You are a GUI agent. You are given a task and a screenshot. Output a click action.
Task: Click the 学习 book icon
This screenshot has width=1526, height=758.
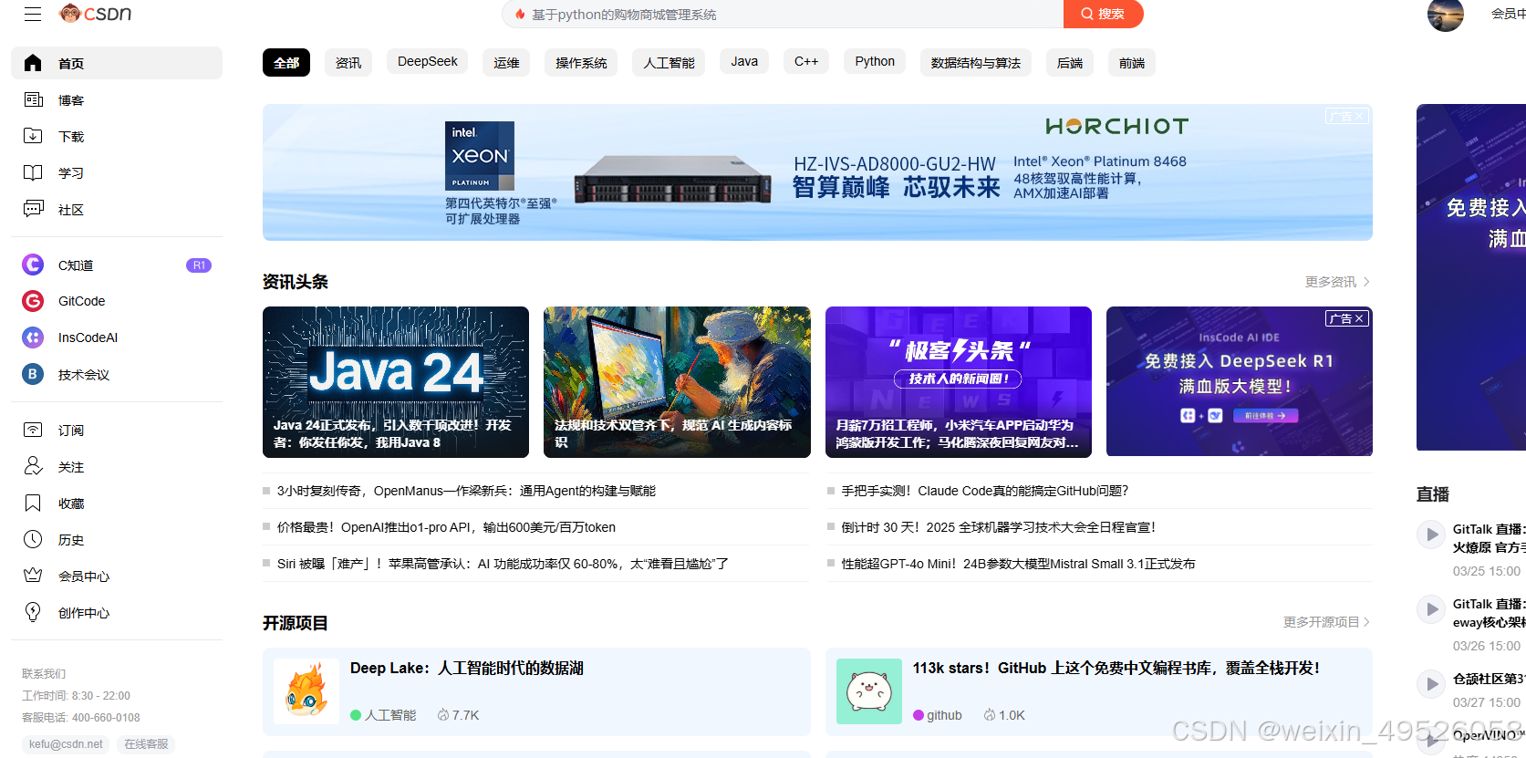pyautogui.click(x=33, y=172)
